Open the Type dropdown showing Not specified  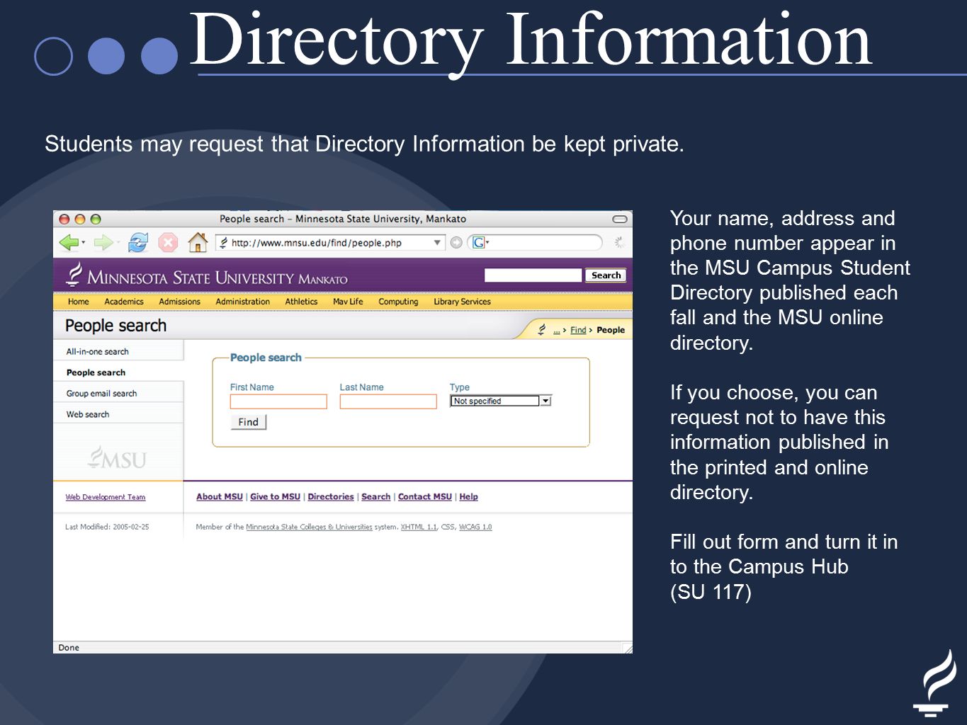[x=501, y=401]
